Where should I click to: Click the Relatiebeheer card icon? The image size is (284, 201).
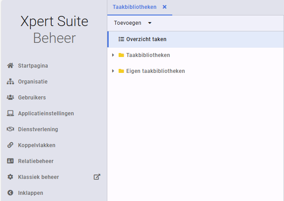click(10, 161)
